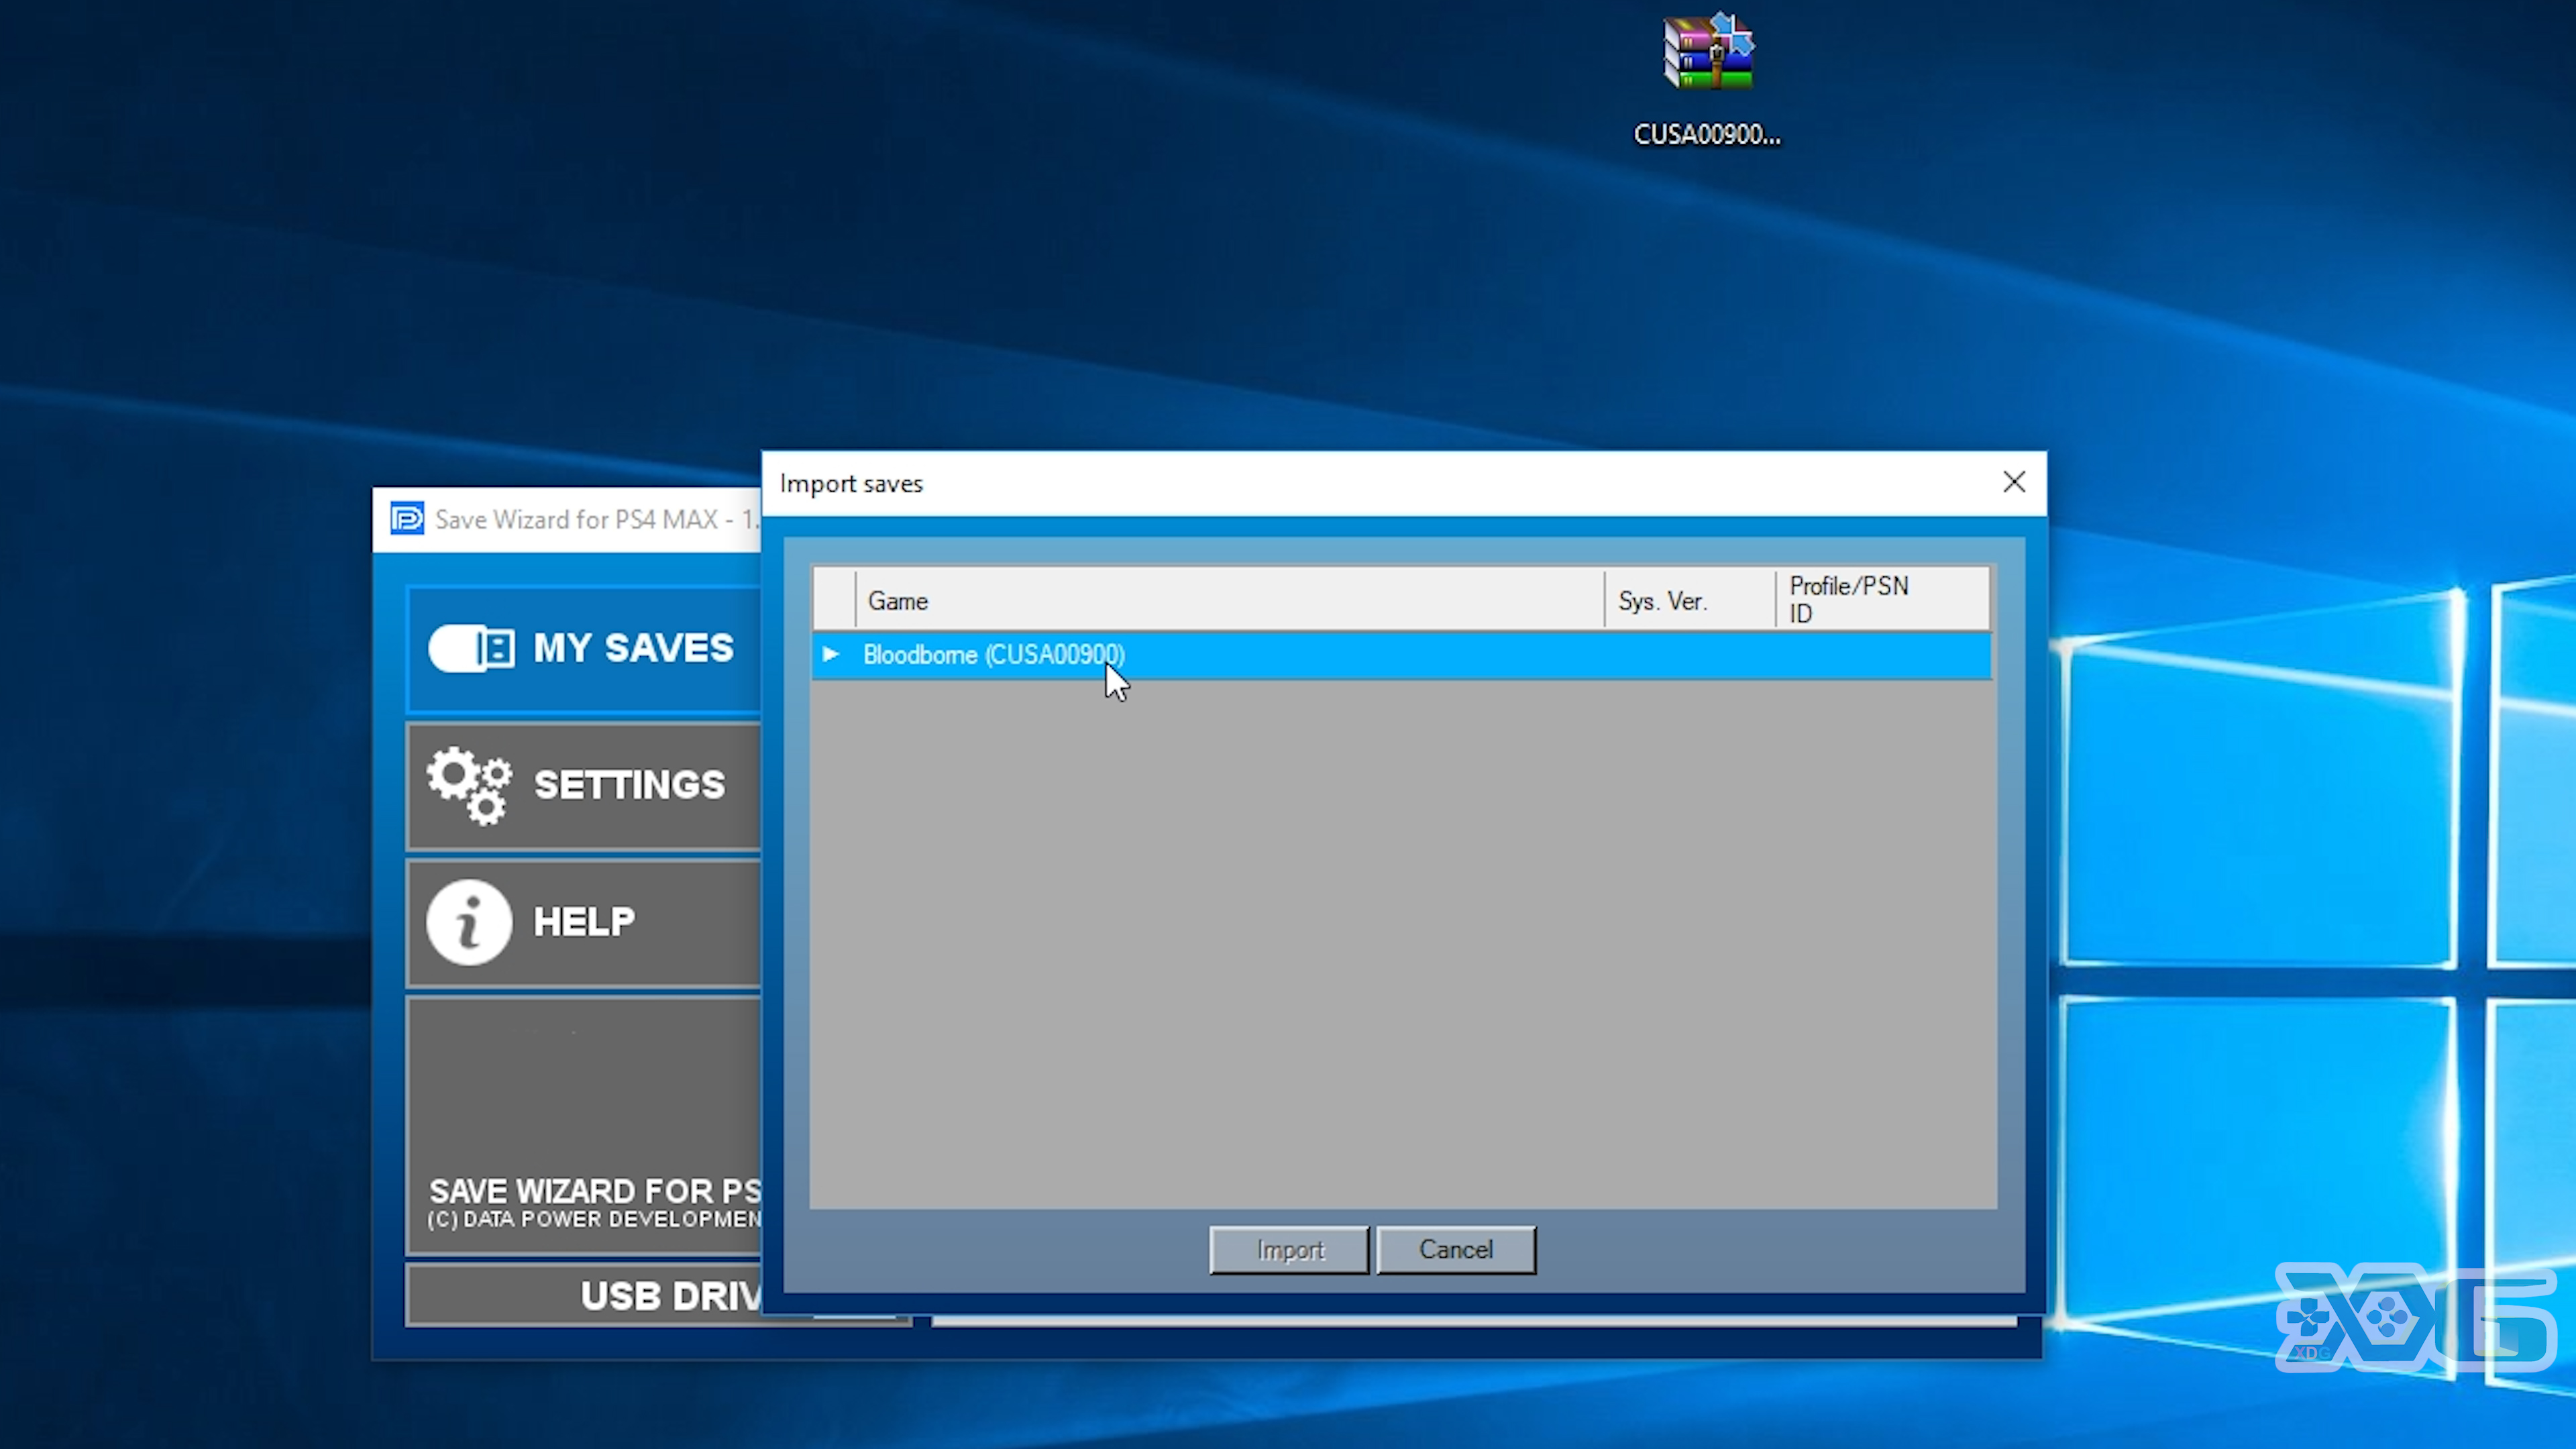Close the Import saves dialog
Viewport: 2576px width, 1449px height.
tap(2014, 482)
